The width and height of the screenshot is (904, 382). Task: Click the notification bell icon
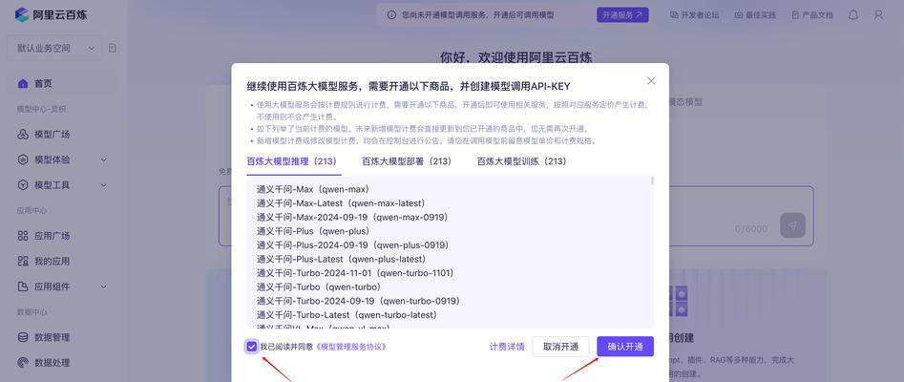[853, 15]
